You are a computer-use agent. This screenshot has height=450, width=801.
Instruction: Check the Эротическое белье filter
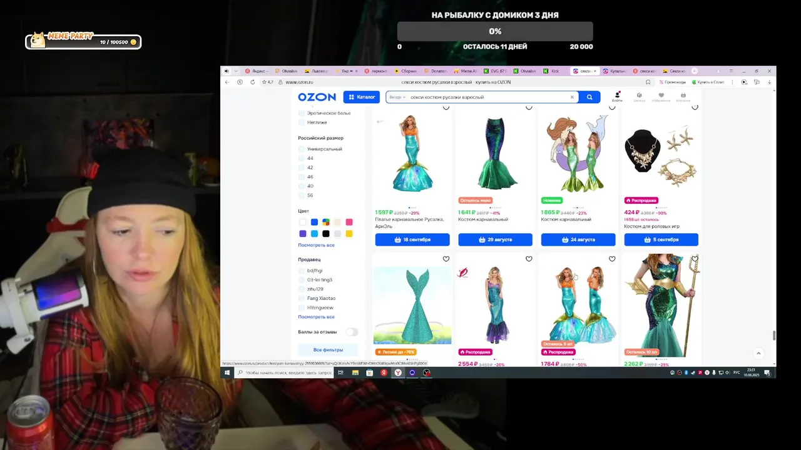302,113
